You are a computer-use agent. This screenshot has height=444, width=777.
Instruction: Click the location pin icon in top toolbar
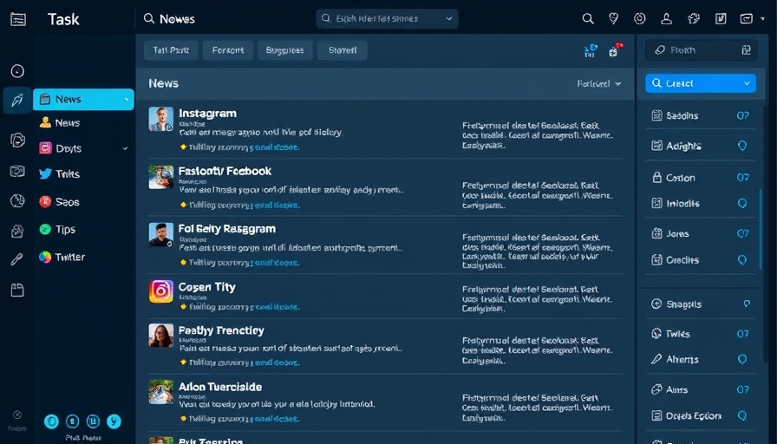pos(613,19)
